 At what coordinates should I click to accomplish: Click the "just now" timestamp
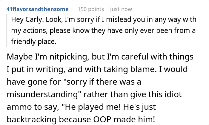[121, 9]
